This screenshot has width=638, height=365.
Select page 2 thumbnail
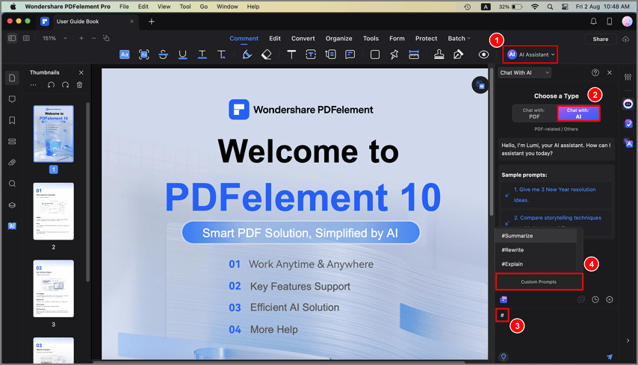[54, 211]
